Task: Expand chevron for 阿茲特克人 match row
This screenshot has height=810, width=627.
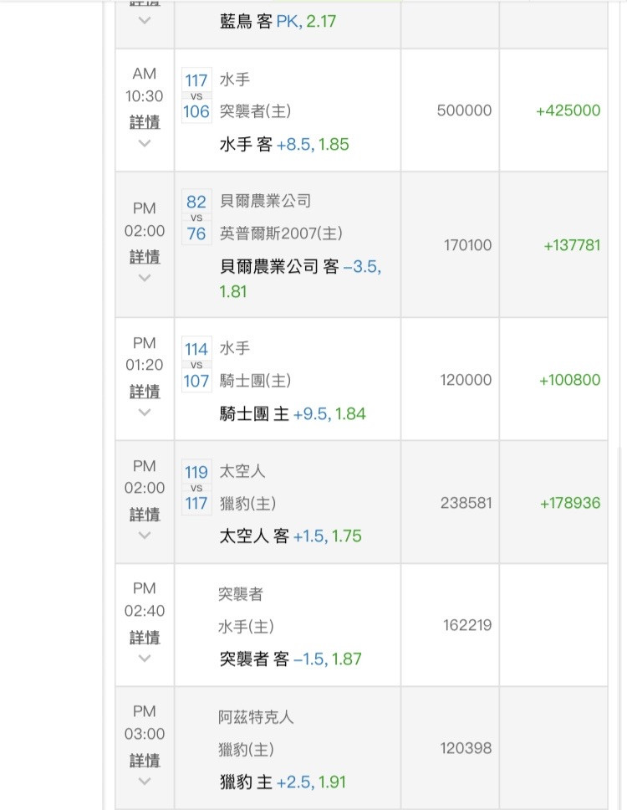Action: (x=145, y=782)
